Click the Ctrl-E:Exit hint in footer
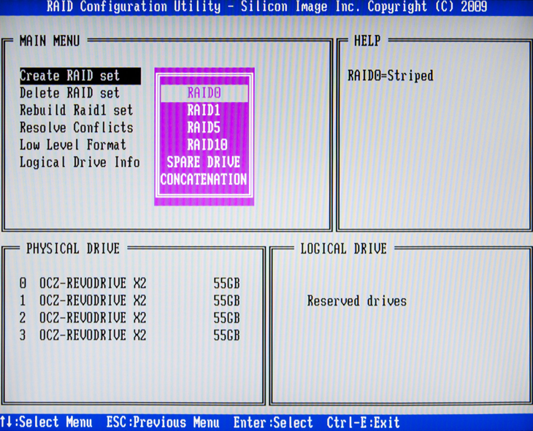Screen dimensions: 533x431 pyautogui.click(x=363, y=422)
